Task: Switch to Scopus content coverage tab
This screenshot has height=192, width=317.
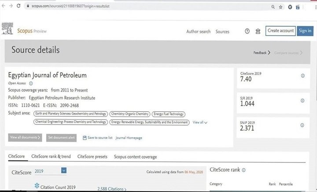Action: click(x=135, y=157)
